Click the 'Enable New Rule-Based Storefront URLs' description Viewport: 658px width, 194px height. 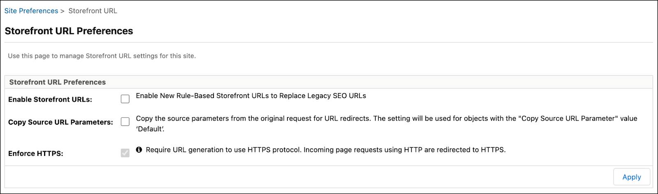point(251,96)
